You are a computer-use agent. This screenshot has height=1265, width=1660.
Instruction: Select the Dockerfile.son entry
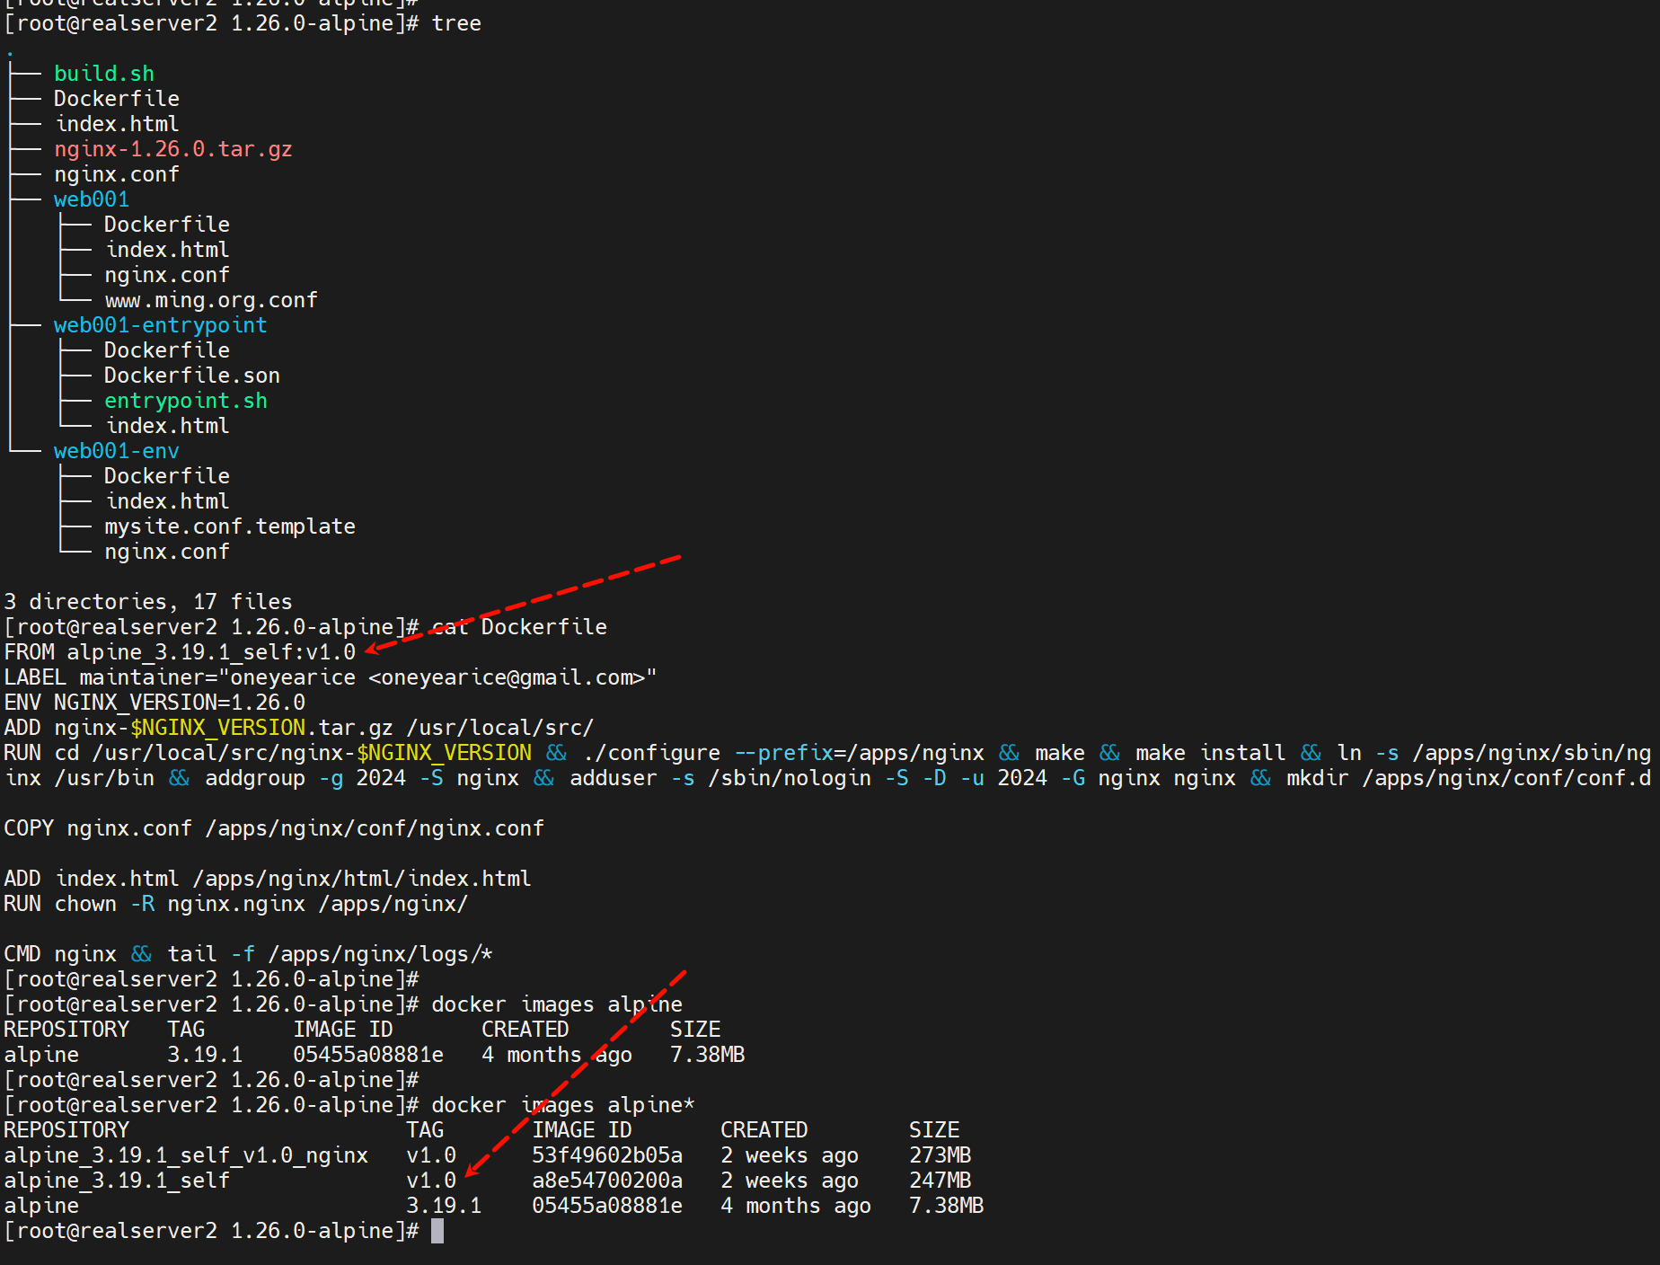tap(191, 376)
